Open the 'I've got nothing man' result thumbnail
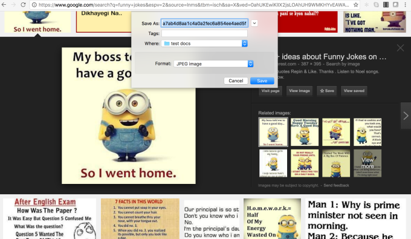This screenshot has width=411, height=239. click(x=375, y=22)
